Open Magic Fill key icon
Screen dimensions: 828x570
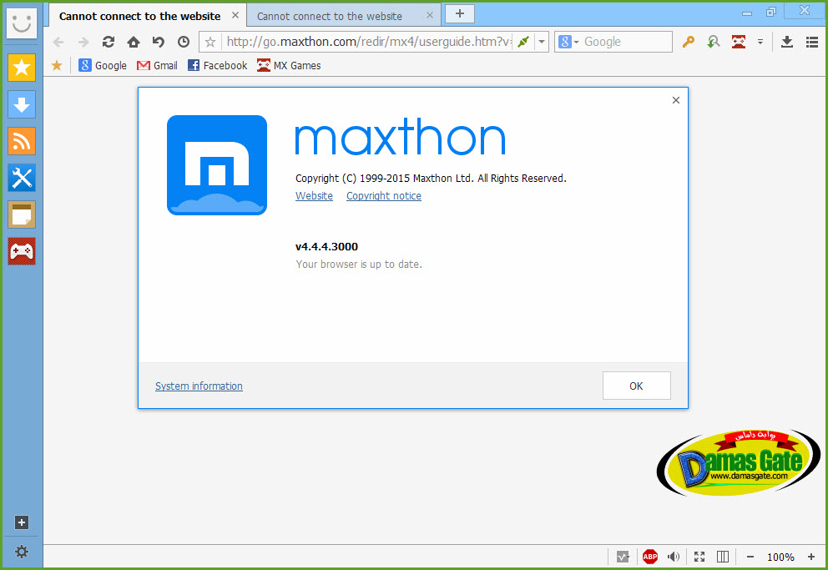(688, 42)
